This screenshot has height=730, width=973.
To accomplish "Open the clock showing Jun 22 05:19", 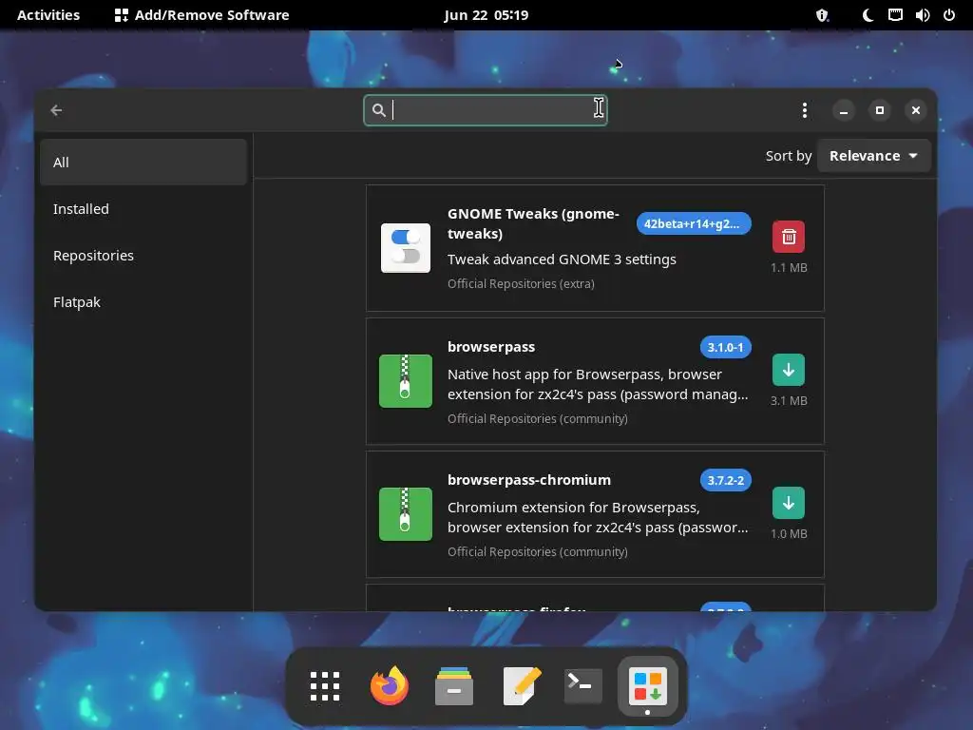I will [x=486, y=15].
